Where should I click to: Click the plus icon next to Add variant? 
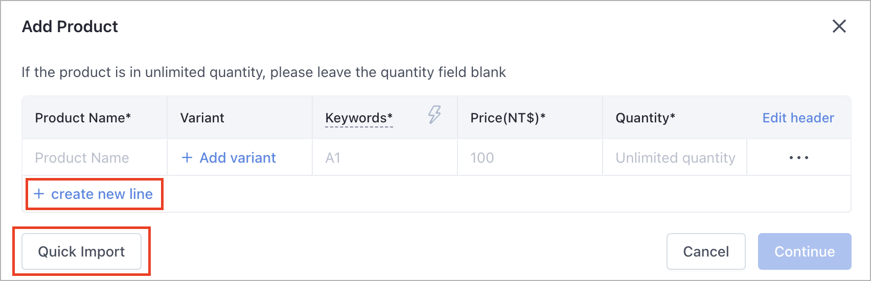(x=187, y=158)
